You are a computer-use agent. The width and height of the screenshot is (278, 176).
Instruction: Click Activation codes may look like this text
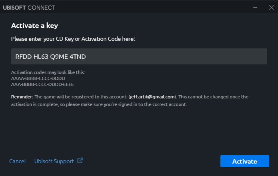pyautogui.click(x=48, y=72)
